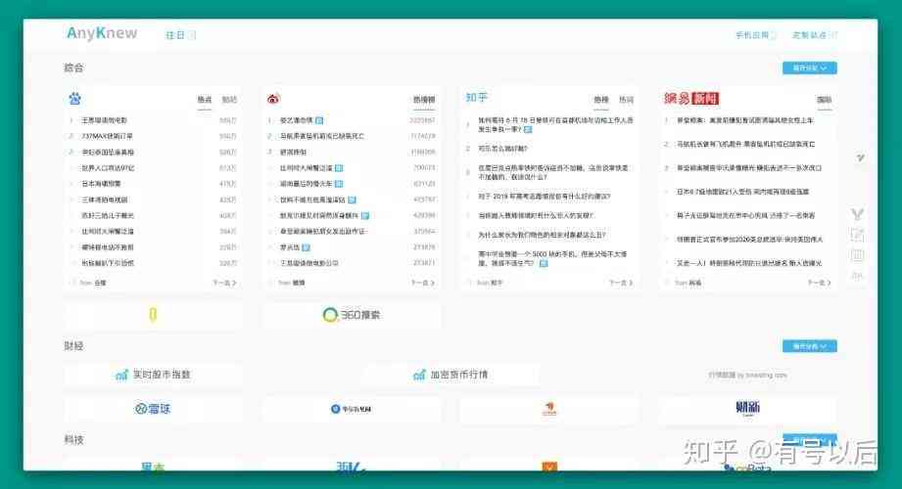Click the edit pencil icon on right sidebar
Image resolution: width=902 pixels, height=489 pixels.
857,235
